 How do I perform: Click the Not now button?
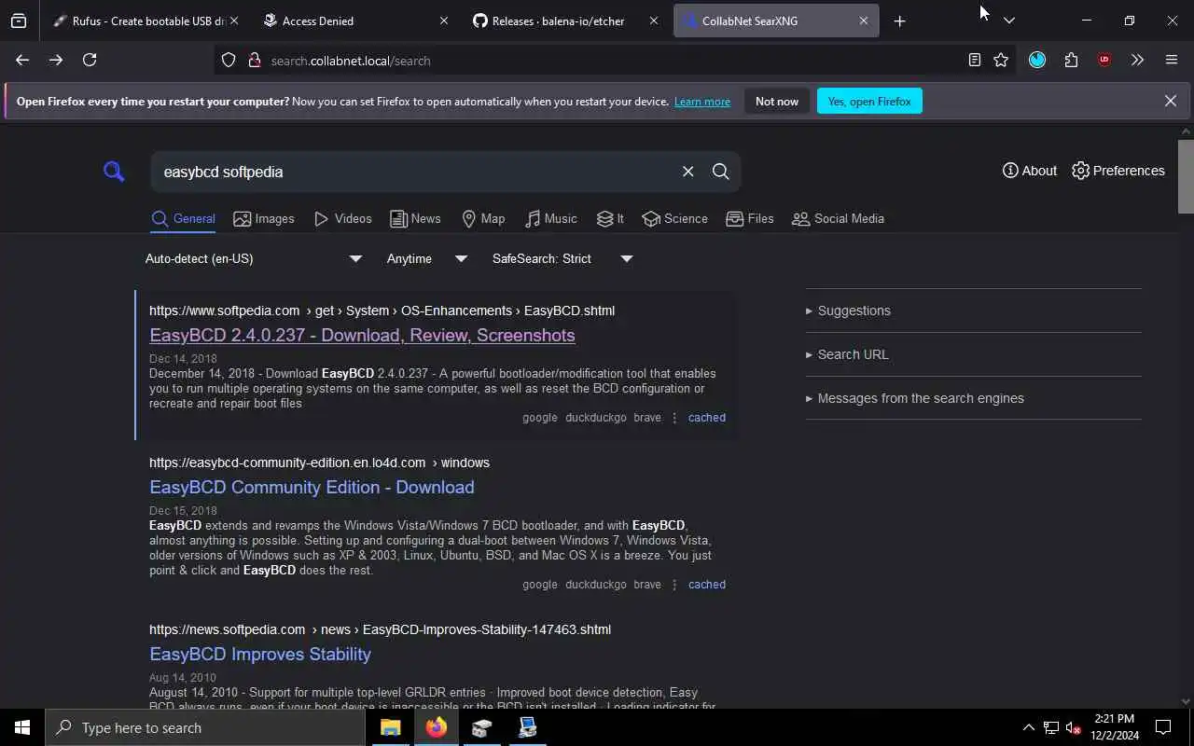point(777,101)
